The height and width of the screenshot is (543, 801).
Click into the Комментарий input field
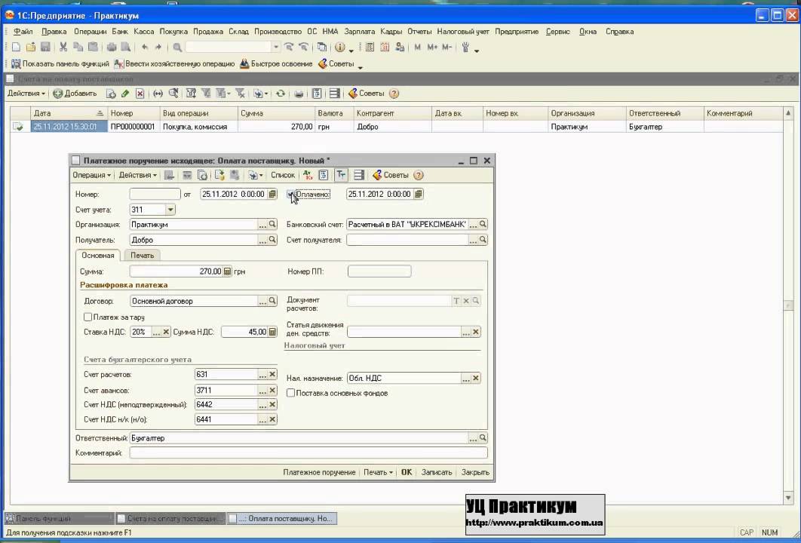(x=308, y=453)
